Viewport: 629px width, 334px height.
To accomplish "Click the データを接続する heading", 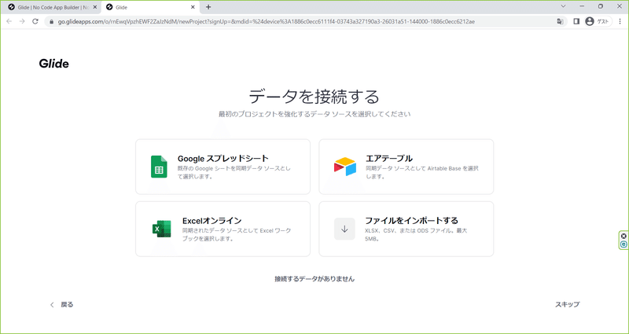I will 314,97.
